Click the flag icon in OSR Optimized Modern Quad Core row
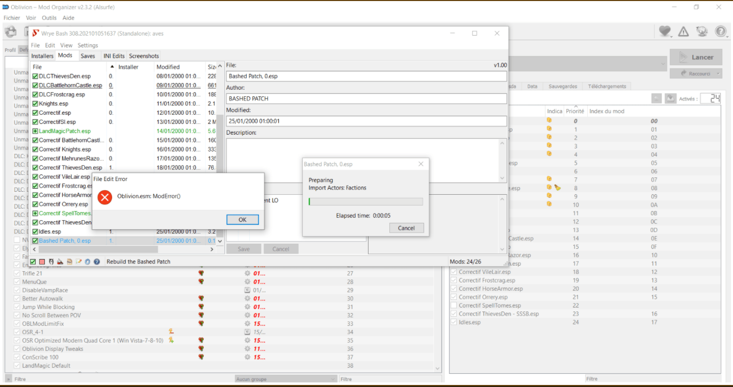 click(x=172, y=340)
